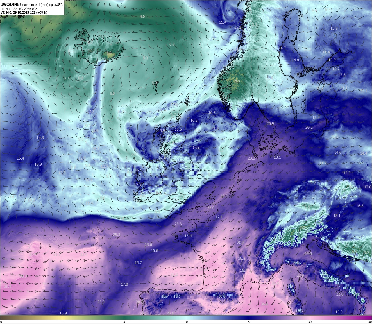Screen dimensions: 372x324
Task: Click the 2.7 value over southern Norway
Action: 237,82
